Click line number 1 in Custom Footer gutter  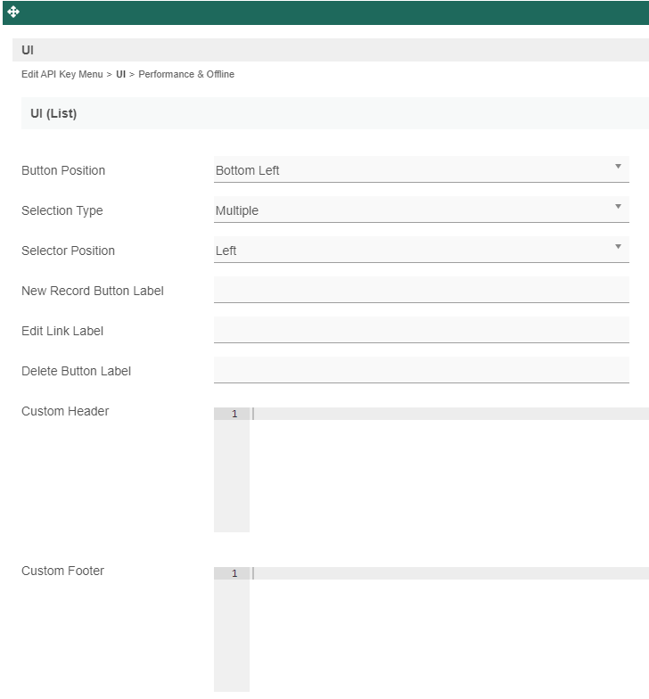[234, 573]
